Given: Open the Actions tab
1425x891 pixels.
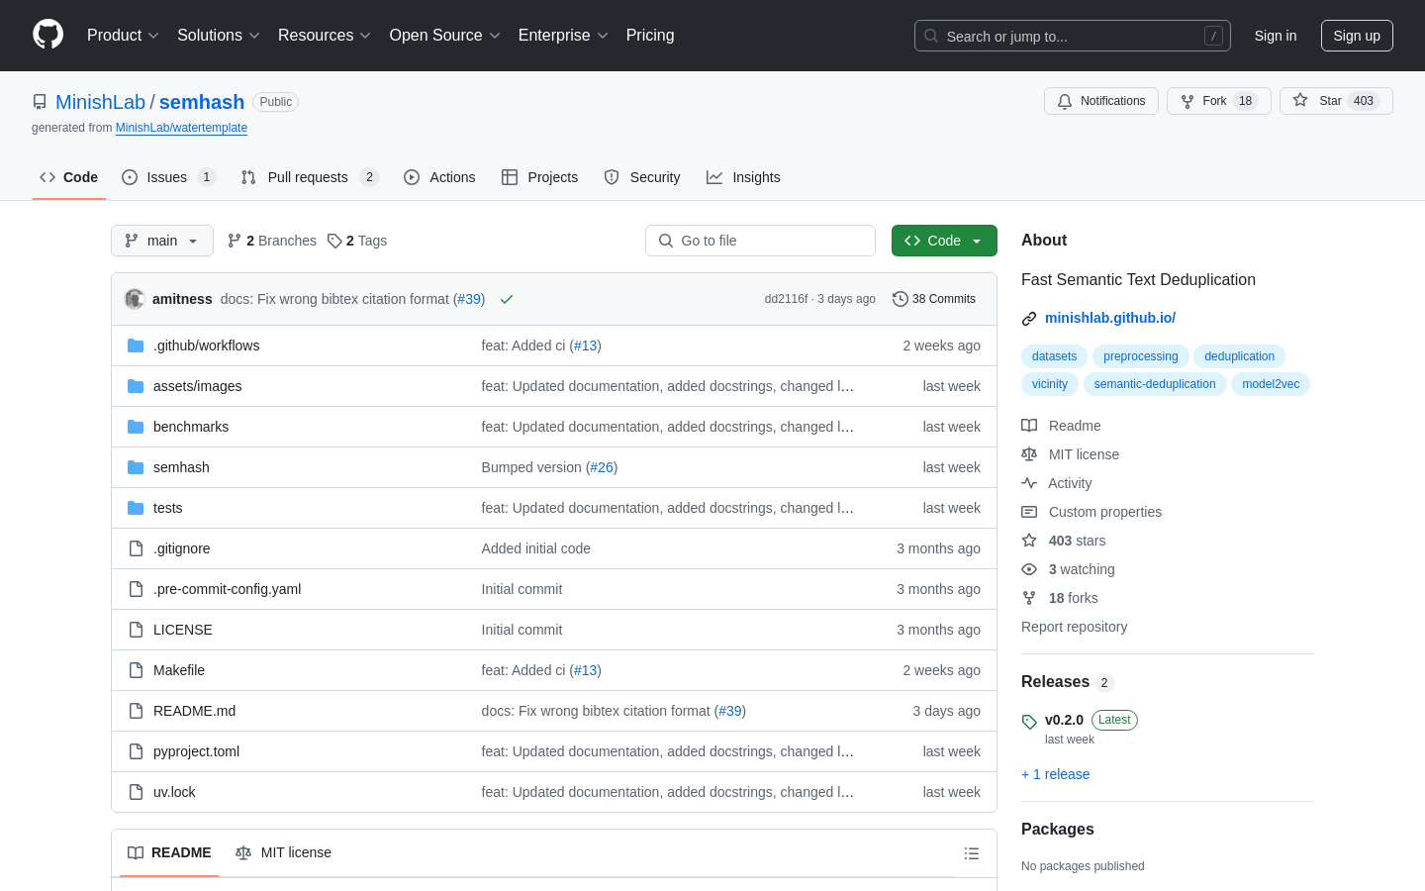Looking at the screenshot, I should pyautogui.click(x=439, y=177).
